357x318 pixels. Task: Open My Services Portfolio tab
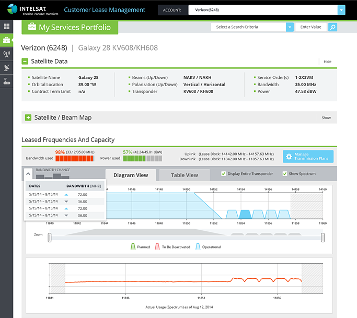[70, 27]
